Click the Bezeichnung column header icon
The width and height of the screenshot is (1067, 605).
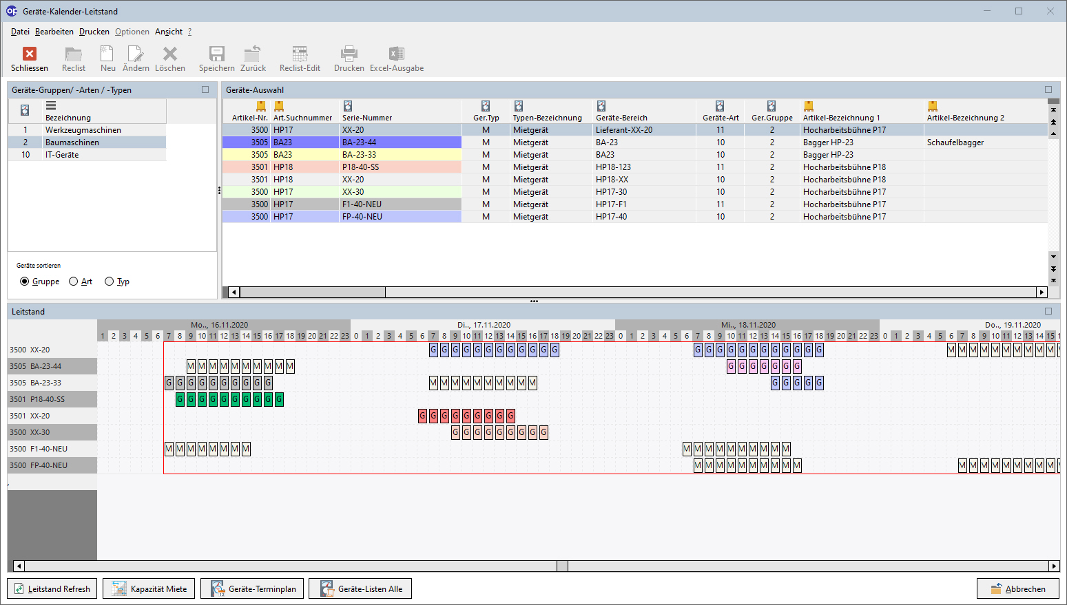(x=51, y=105)
